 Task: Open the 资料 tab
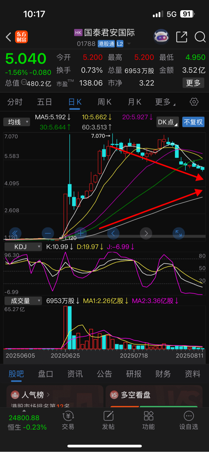click(192, 374)
